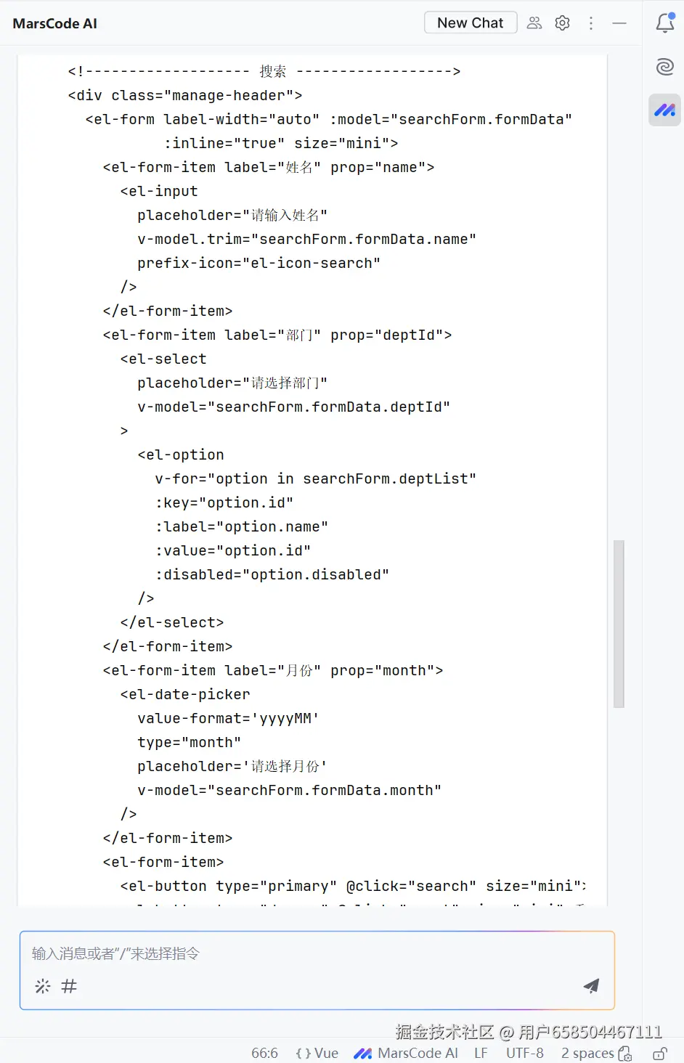Change LF line ending setting

pos(481,1053)
